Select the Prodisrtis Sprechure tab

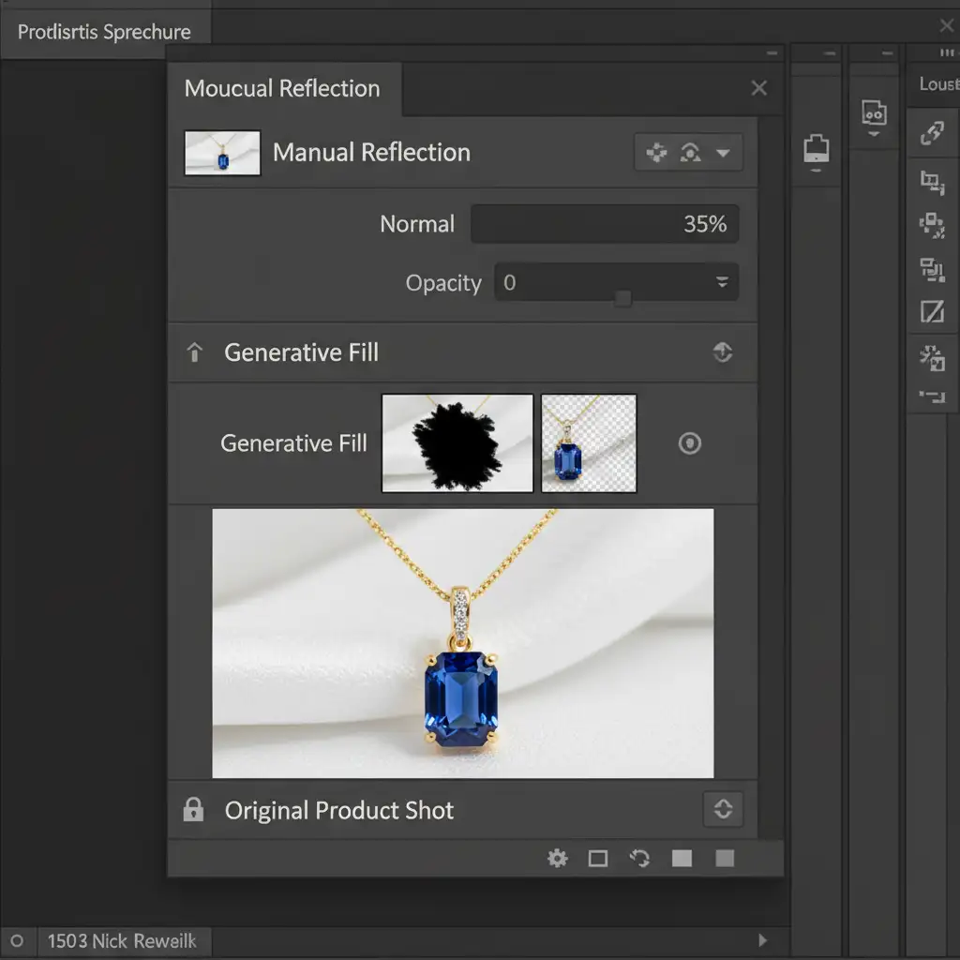[104, 32]
